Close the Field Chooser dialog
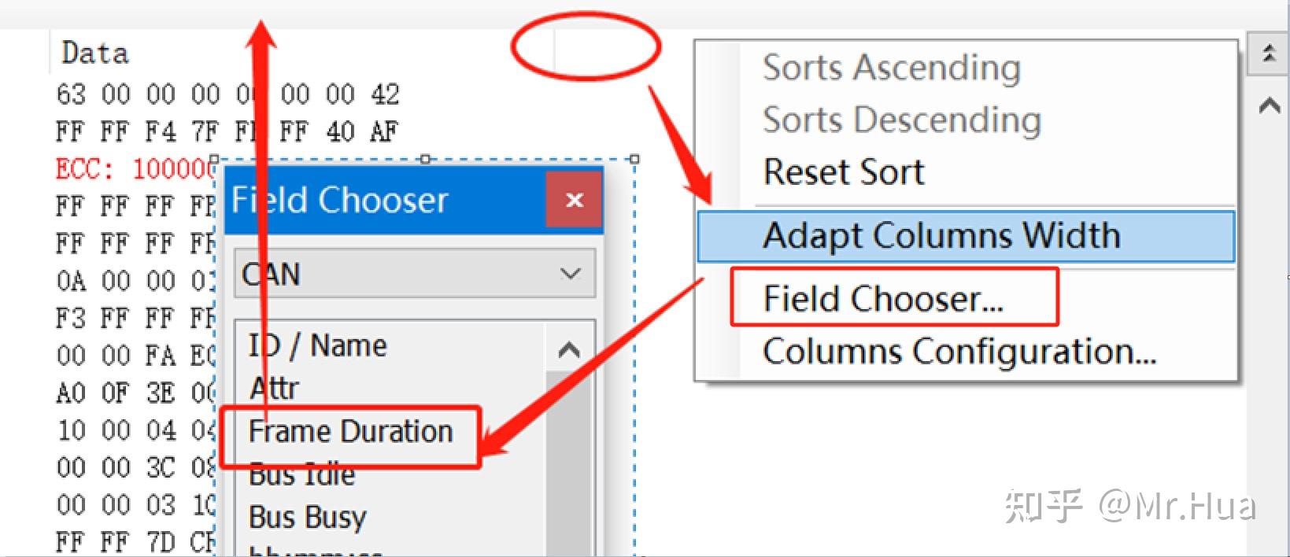The width and height of the screenshot is (1290, 557). point(575,200)
